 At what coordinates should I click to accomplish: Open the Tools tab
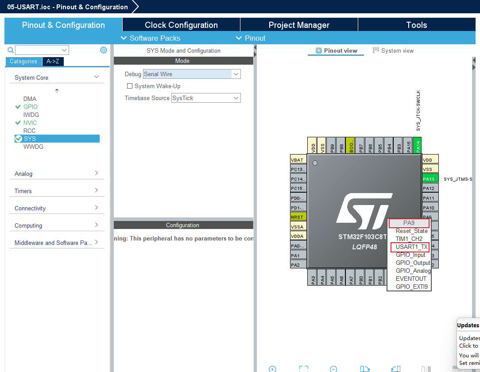(416, 25)
